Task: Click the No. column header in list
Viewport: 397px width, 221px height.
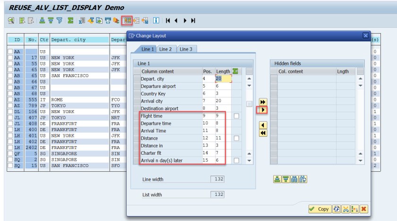Action: (32, 40)
